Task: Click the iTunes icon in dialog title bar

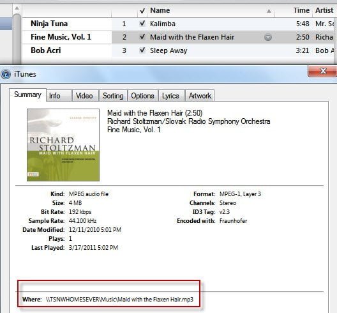Action: point(6,74)
